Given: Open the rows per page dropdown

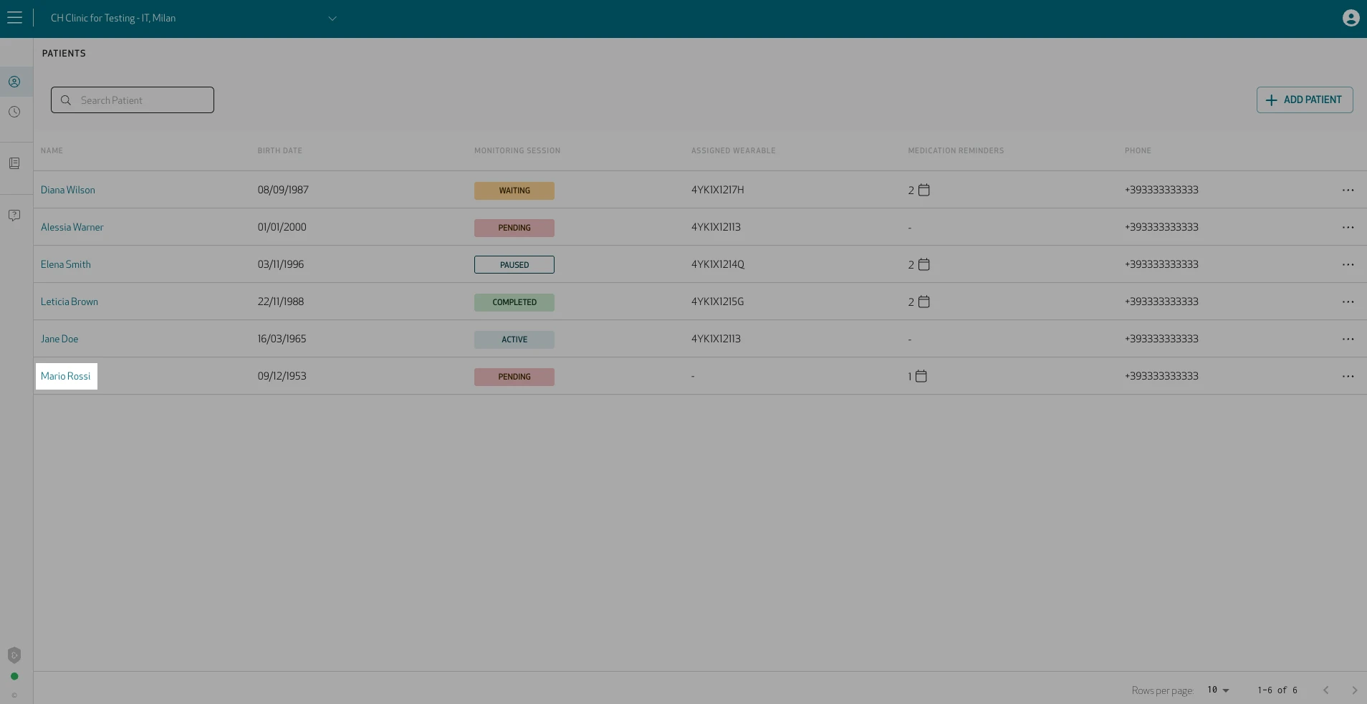Looking at the screenshot, I should (x=1218, y=690).
